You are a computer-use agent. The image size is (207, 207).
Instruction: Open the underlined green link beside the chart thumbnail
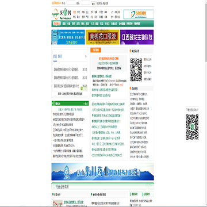pyautogui.click(x=74, y=202)
